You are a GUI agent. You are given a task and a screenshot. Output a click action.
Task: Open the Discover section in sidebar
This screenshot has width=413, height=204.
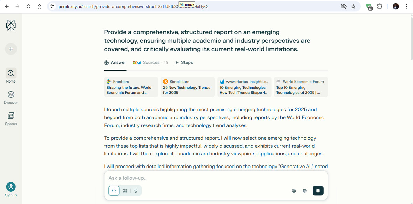click(11, 94)
